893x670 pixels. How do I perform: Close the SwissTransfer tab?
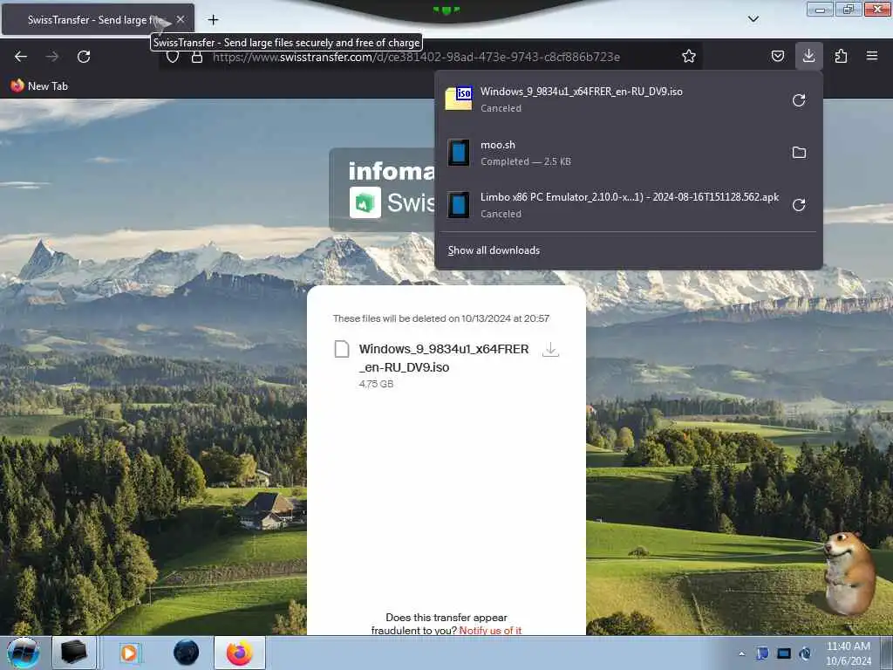click(x=181, y=19)
